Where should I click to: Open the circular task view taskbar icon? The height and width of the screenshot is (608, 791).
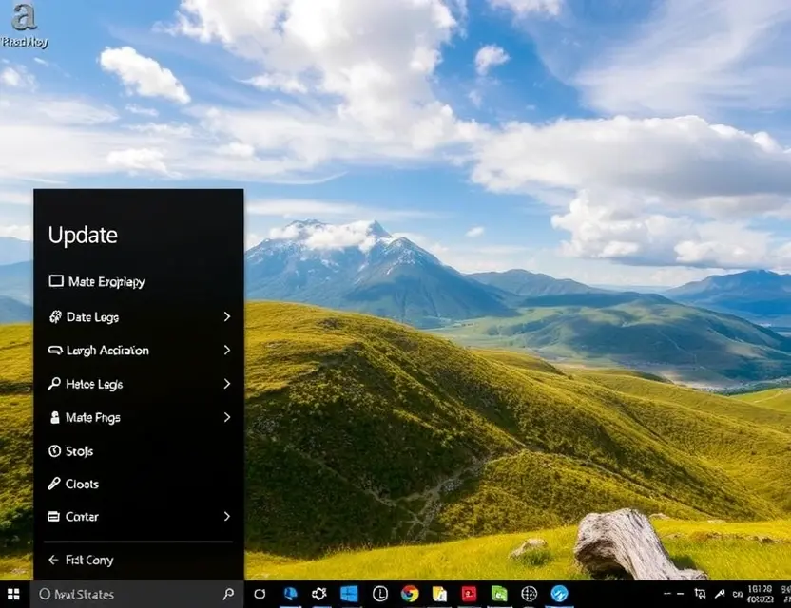(260, 594)
